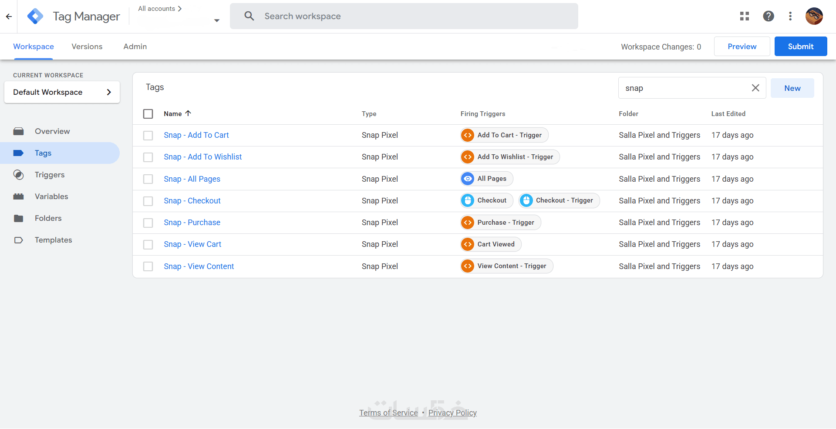Click the user profile avatar
The height and width of the screenshot is (429, 836).
tap(814, 17)
